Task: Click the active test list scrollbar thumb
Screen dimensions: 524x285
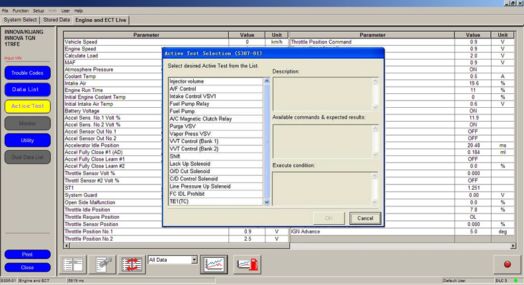Action: [x=267, y=142]
